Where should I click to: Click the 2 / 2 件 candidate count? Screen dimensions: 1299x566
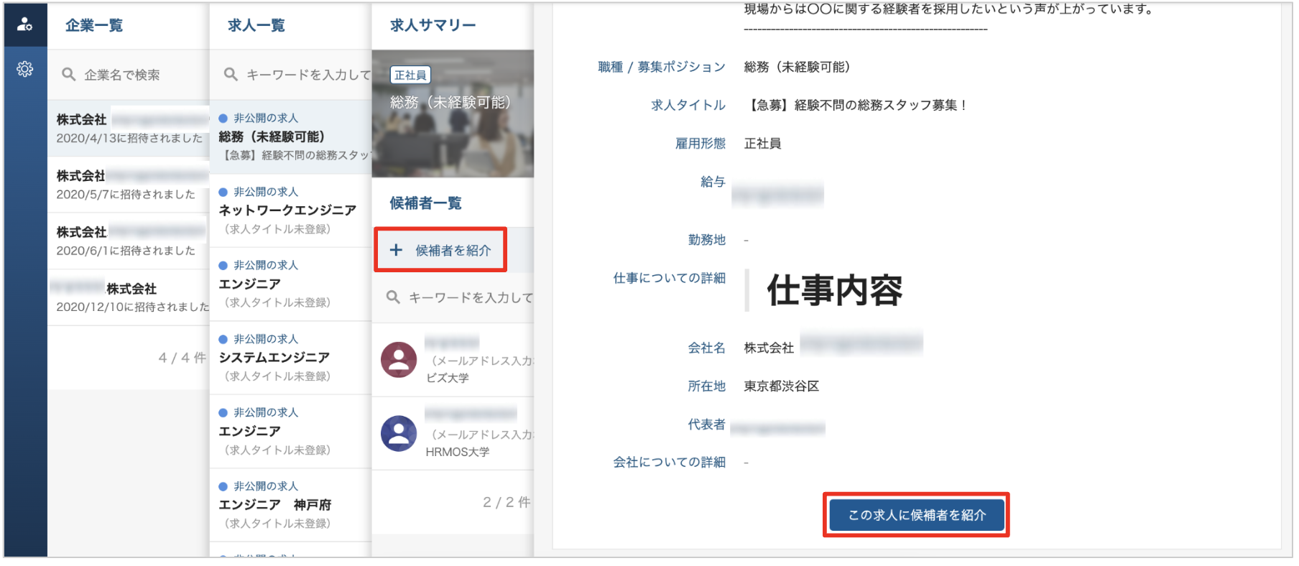point(507,502)
